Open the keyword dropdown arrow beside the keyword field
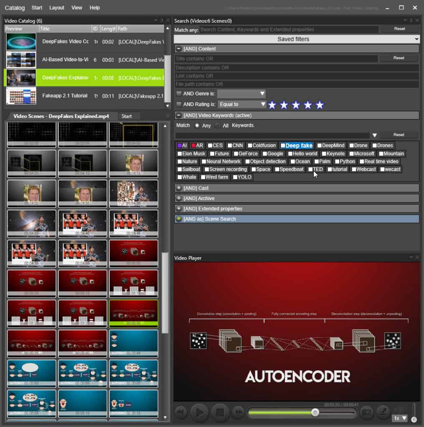424x427 pixels. pos(374,135)
